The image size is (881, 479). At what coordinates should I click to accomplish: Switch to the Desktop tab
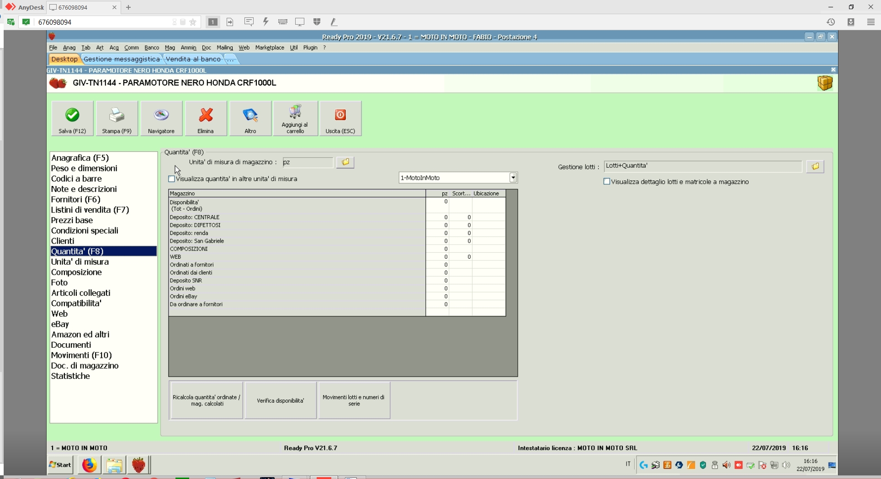pyautogui.click(x=64, y=59)
